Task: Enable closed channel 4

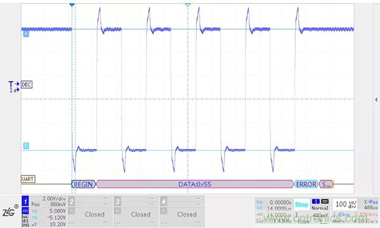Action: 163,201
